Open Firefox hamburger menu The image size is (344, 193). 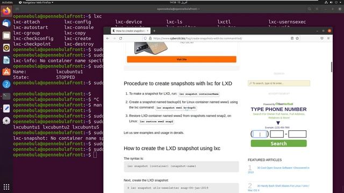pyautogui.click(x=328, y=38)
